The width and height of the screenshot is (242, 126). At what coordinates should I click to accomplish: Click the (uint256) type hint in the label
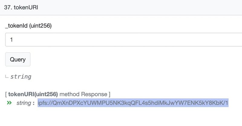pyautogui.click(x=41, y=26)
